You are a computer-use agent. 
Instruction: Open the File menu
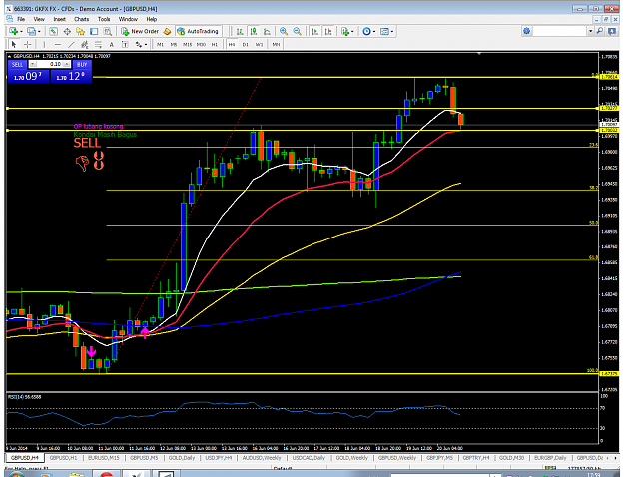21,19
